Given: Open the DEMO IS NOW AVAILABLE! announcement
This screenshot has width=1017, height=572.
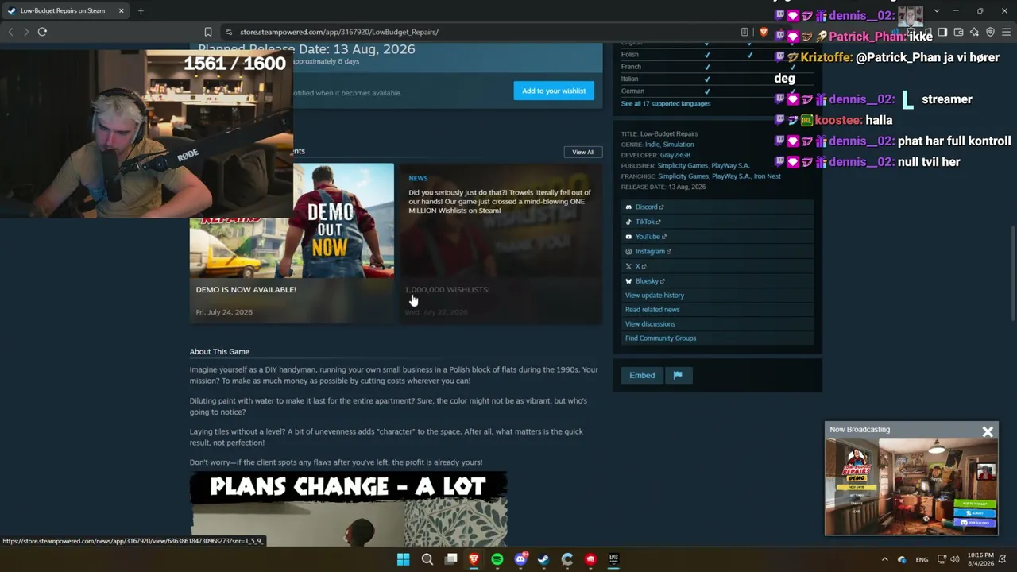Looking at the screenshot, I should point(246,289).
